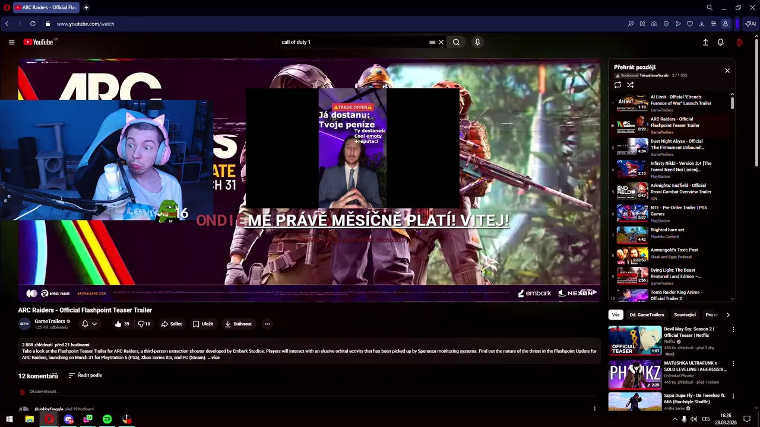Screen dimensions: 760x427
Task: Start voice search with the microphone icon
Action: tap(477, 42)
